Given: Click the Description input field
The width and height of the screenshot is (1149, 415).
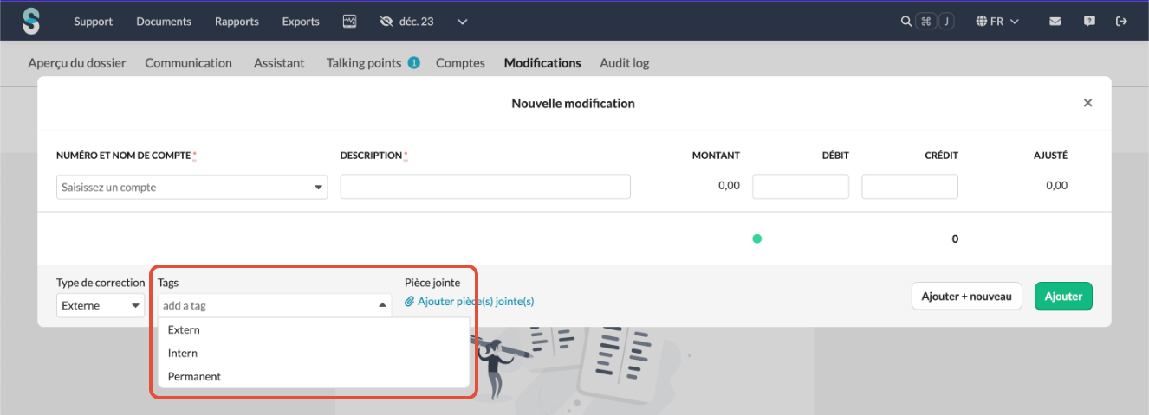Looking at the screenshot, I should pos(485,187).
